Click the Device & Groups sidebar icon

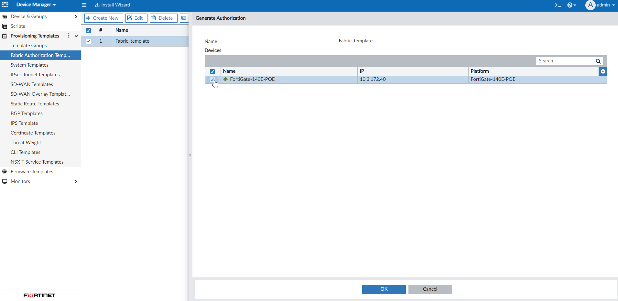[5, 16]
